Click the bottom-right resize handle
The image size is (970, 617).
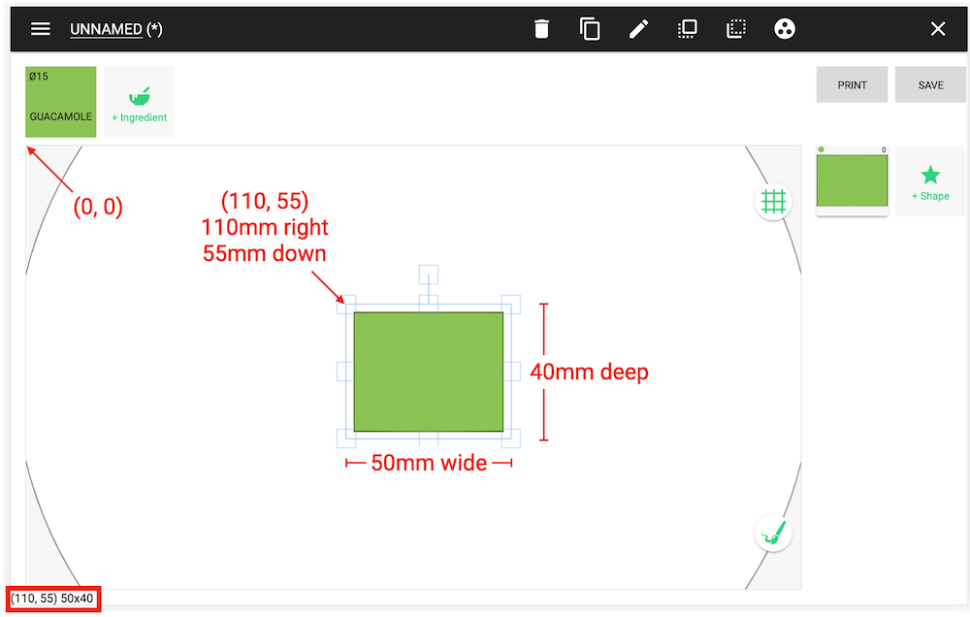[511, 438]
